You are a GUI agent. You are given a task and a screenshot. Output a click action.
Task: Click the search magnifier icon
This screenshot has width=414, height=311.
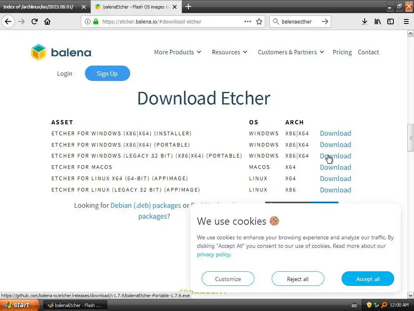click(x=276, y=21)
